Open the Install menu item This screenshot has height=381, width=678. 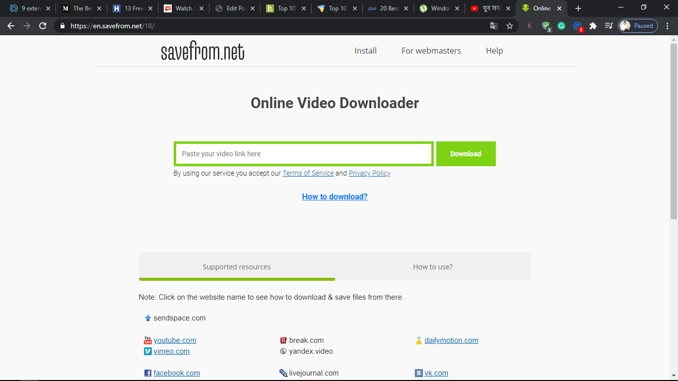pos(366,51)
